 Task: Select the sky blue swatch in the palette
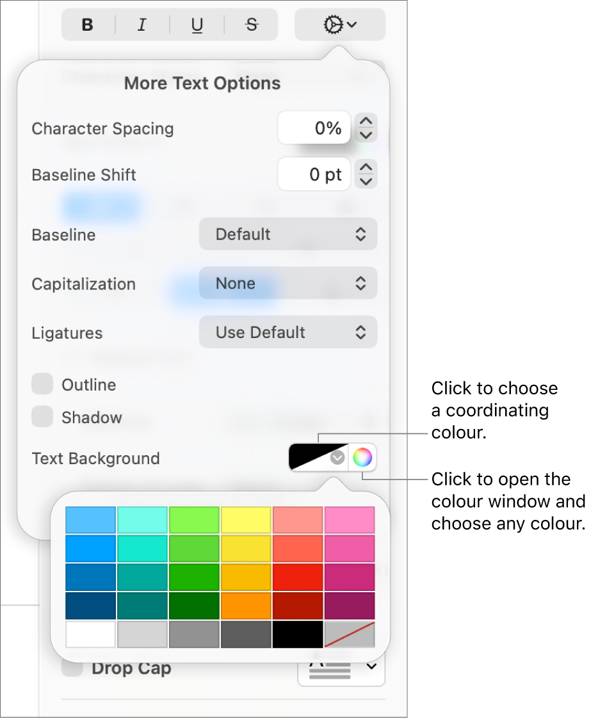[90, 519]
